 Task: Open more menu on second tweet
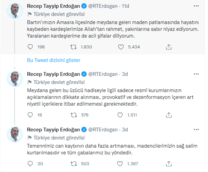[x=196, y=74]
